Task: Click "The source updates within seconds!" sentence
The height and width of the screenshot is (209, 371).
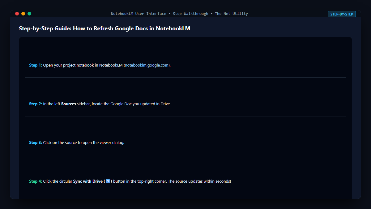Action: coord(199,181)
